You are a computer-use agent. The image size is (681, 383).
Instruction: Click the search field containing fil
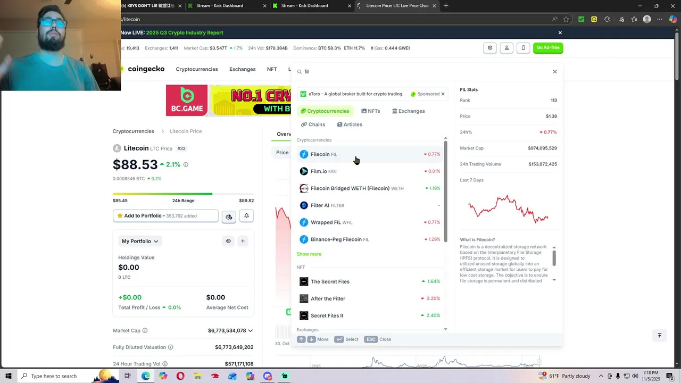pos(426,72)
